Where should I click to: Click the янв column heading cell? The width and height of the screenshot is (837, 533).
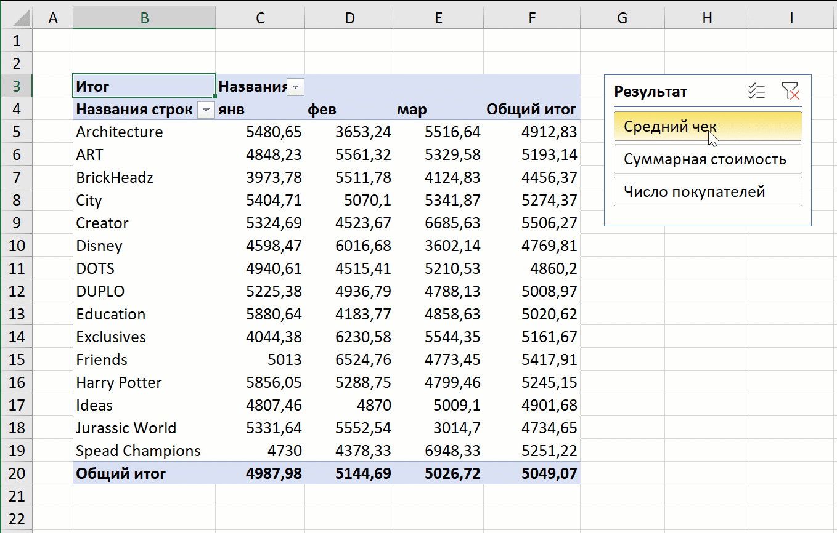click(260, 110)
